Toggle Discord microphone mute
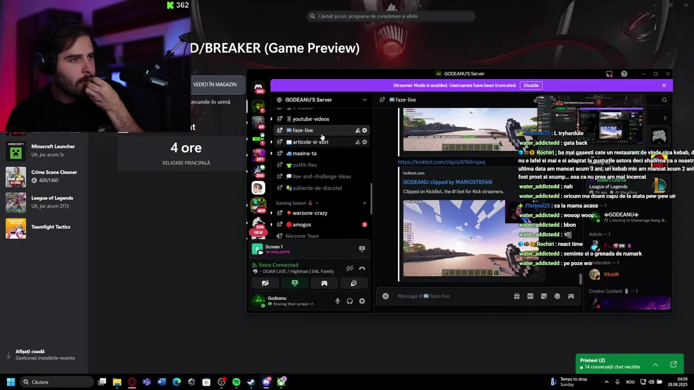The width and height of the screenshot is (694, 390). coord(338,301)
